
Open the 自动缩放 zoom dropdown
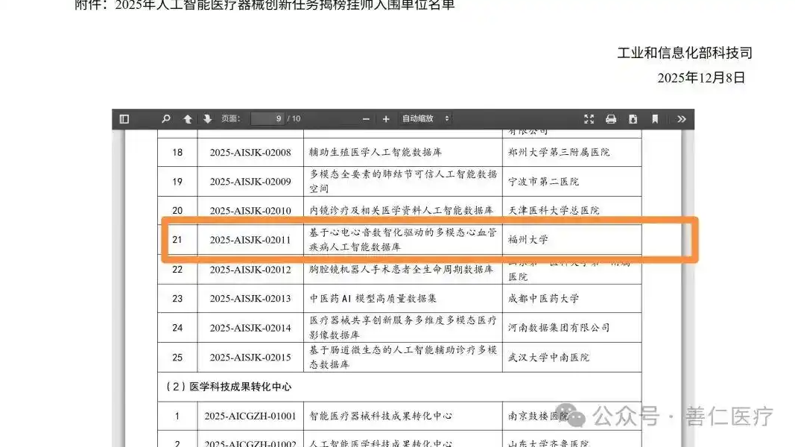tap(426, 119)
